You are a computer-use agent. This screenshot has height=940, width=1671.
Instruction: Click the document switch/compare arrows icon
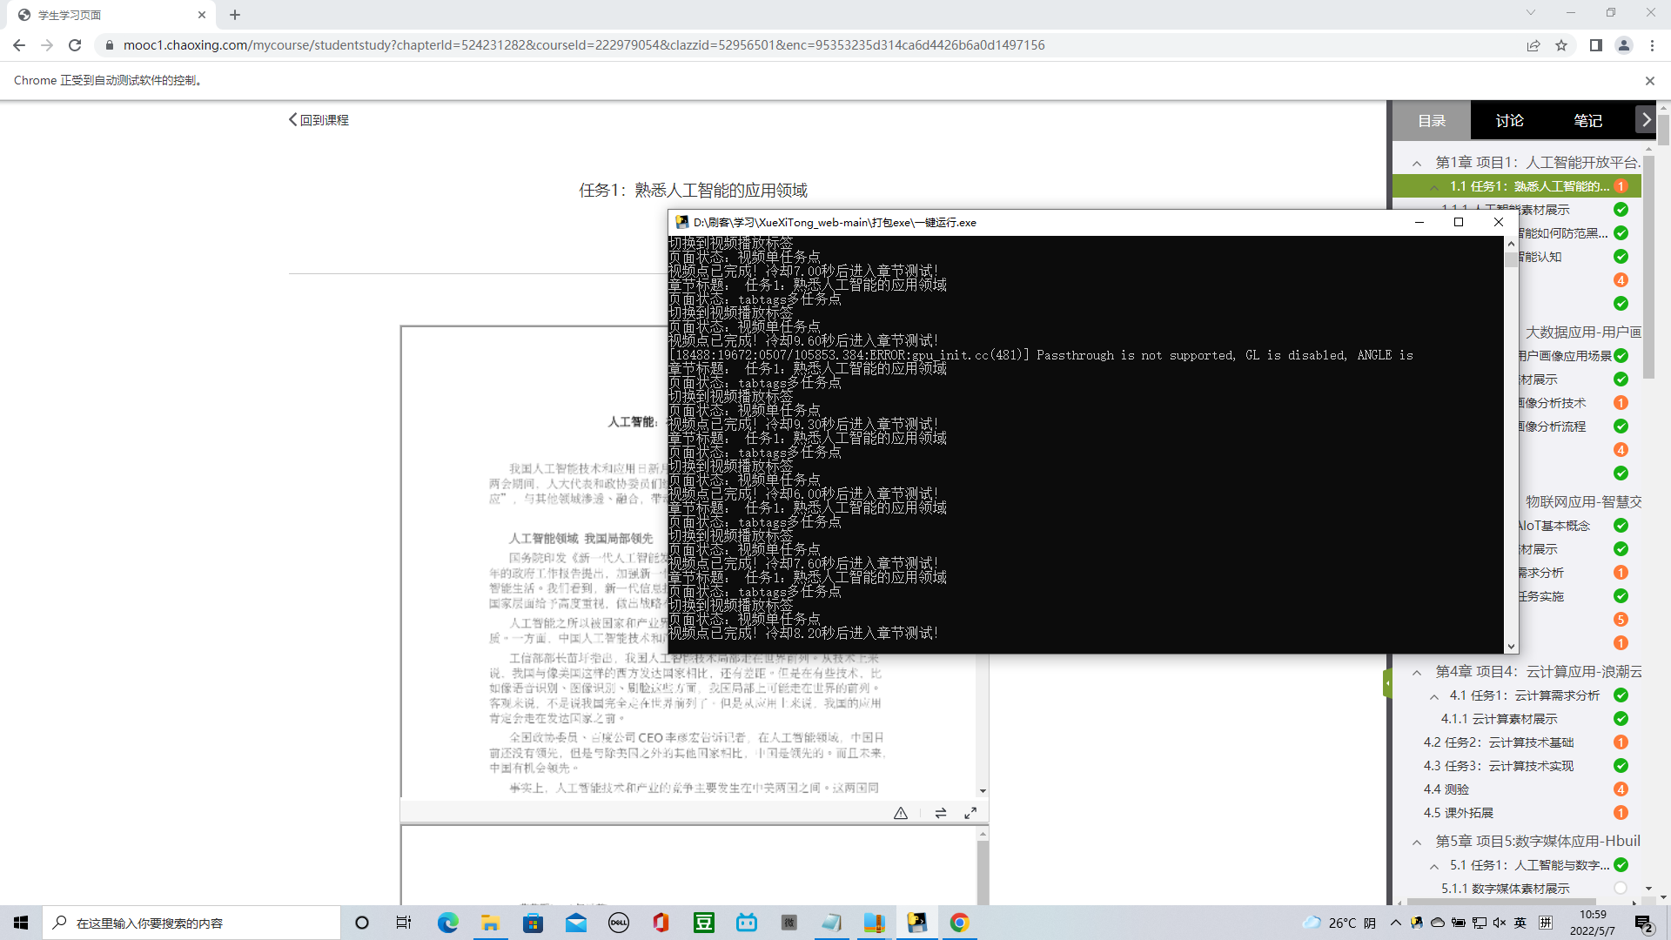941,812
